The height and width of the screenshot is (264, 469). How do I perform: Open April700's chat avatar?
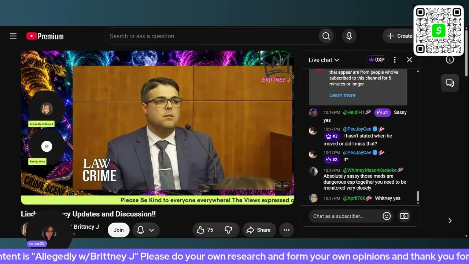point(313,198)
